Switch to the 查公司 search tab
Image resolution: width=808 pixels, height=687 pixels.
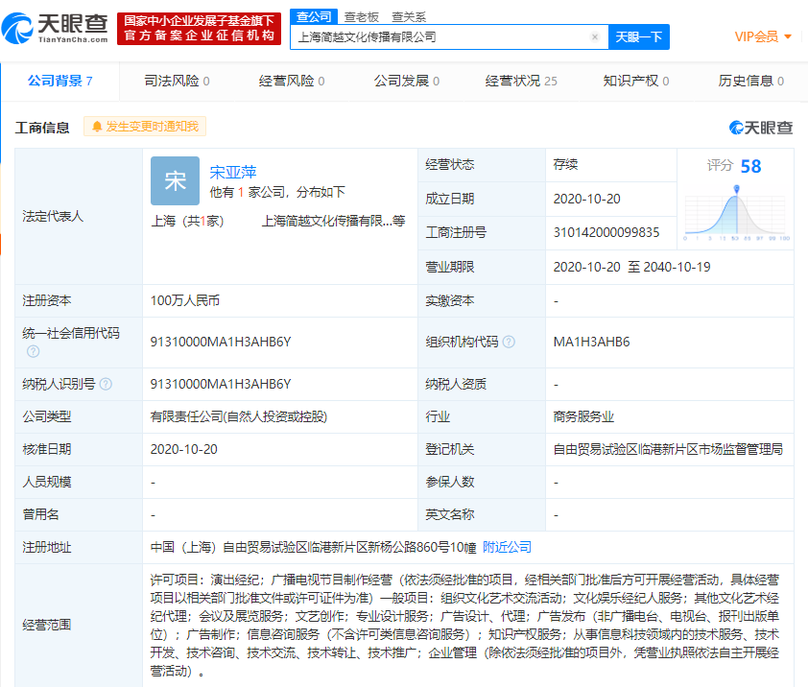coord(313,16)
